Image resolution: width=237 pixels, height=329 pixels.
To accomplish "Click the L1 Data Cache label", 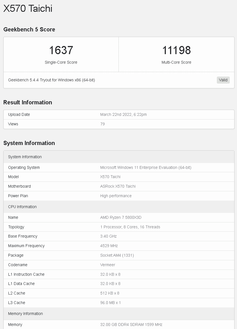I will coord(21,284).
